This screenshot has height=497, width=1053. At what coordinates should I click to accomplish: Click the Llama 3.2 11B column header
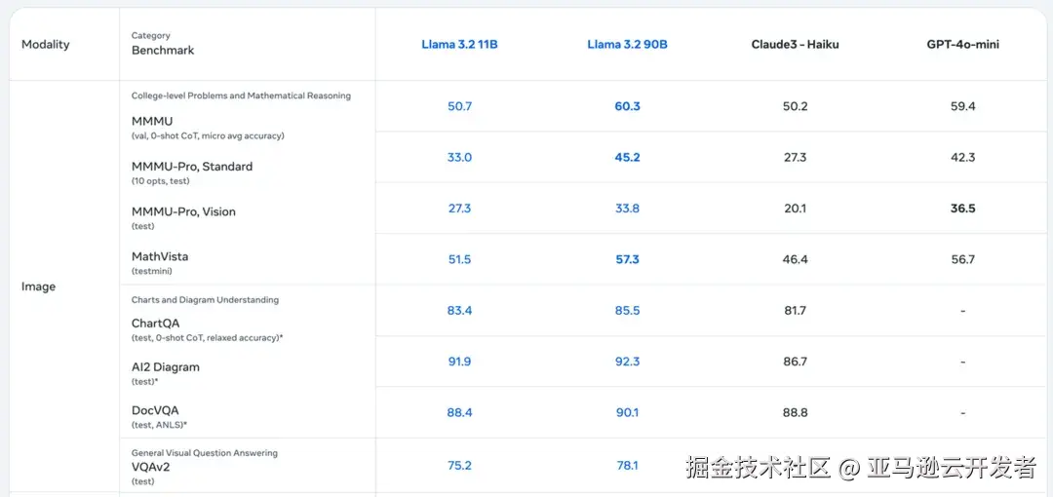(459, 45)
